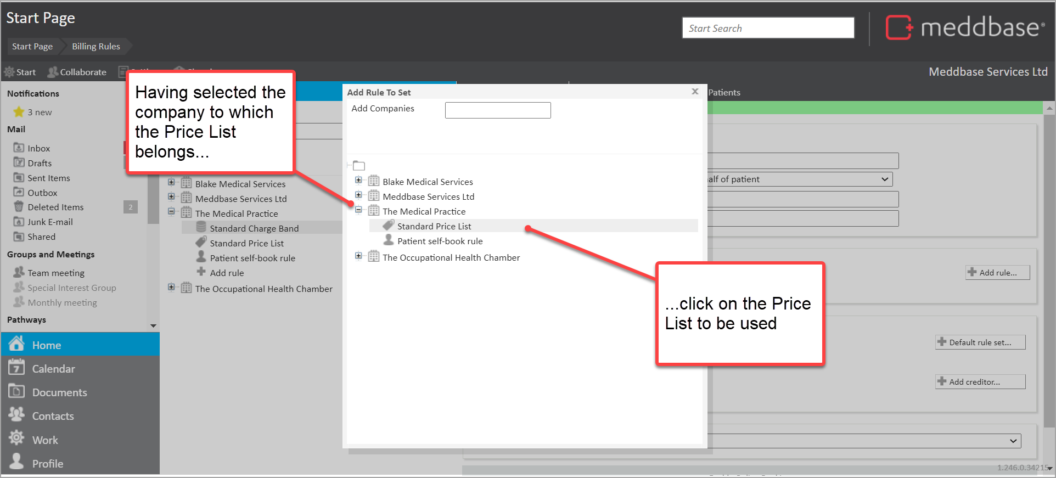Expand The Occupational Health Chamber in dialog
This screenshot has height=478, width=1056.
tap(358, 256)
